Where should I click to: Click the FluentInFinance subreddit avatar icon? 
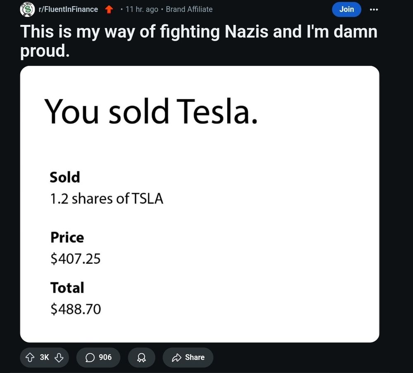pyautogui.click(x=27, y=9)
